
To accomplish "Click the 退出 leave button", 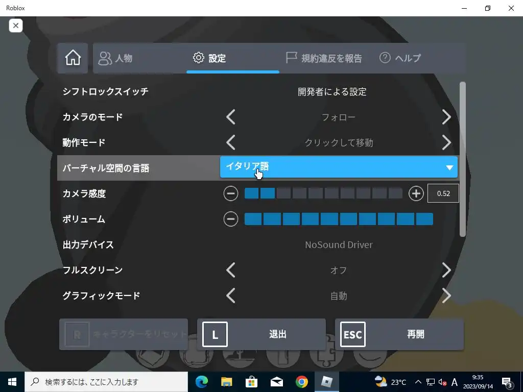I will pos(261,334).
